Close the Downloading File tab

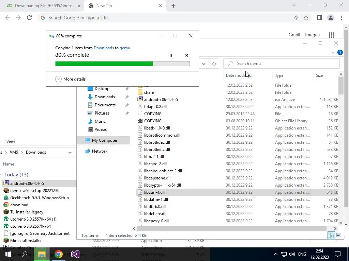click(x=79, y=6)
